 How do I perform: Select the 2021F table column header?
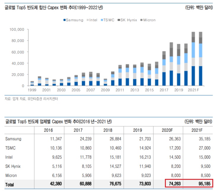click(x=197, y=130)
